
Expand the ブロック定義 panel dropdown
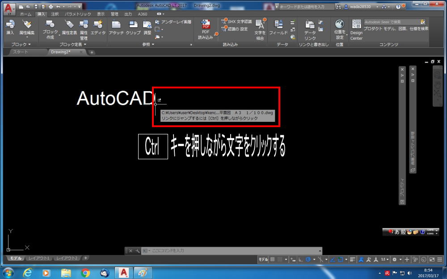point(73,44)
